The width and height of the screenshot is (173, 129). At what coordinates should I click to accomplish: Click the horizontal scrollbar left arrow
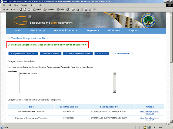[2, 124]
